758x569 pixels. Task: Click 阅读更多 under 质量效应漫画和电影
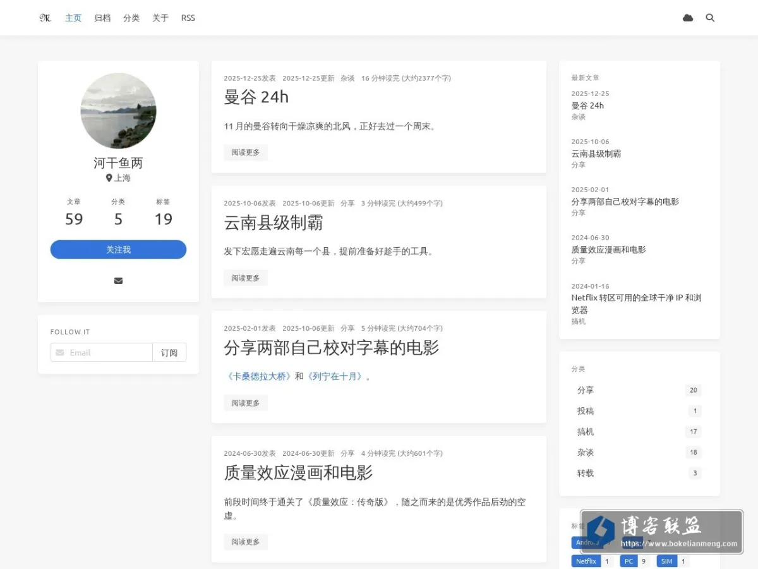coord(246,542)
